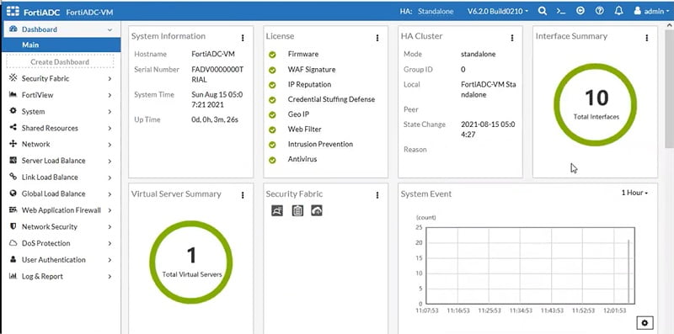Open System Event chart settings gear
Screen dimensions: 674x334
click(x=645, y=323)
